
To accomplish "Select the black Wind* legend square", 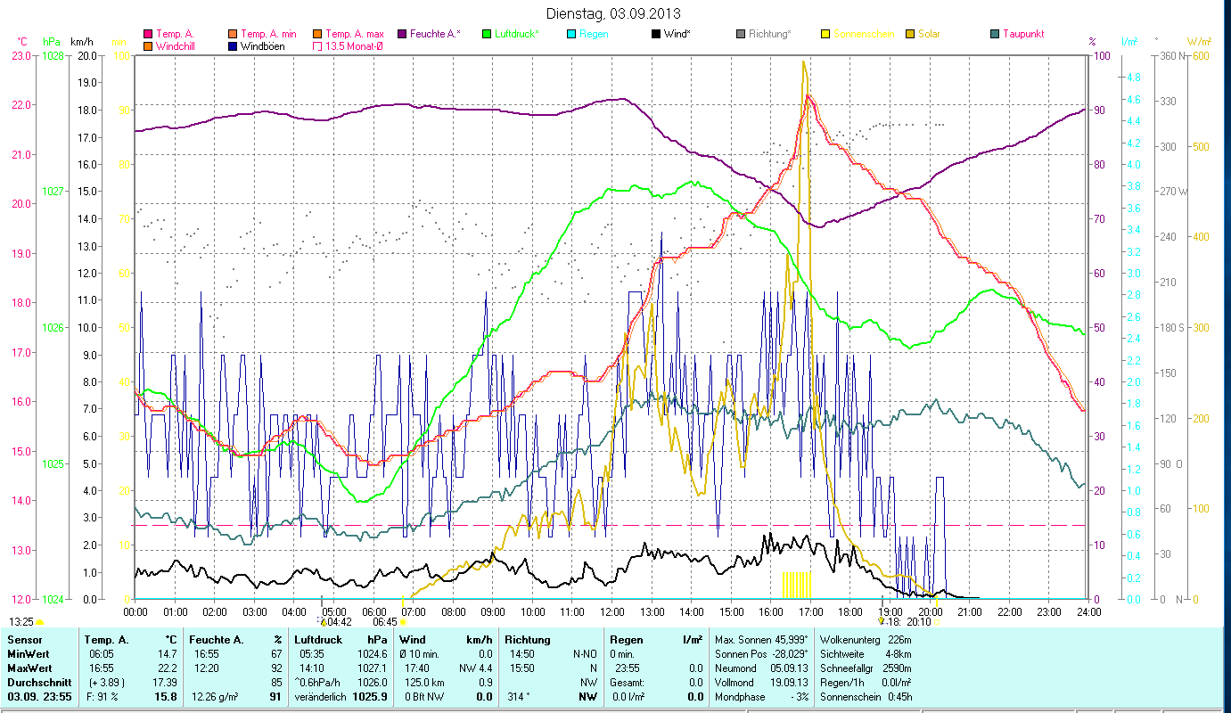I will [656, 34].
